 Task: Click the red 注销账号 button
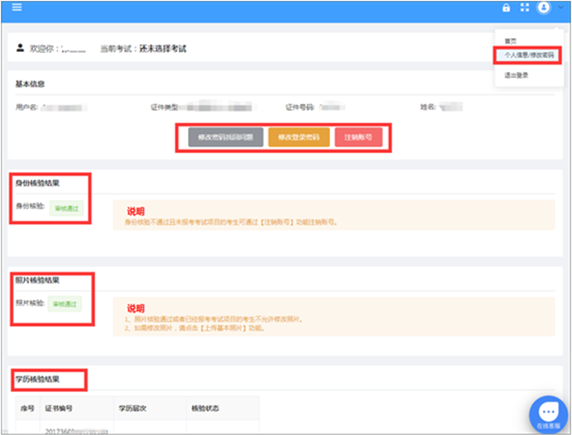pyautogui.click(x=358, y=137)
